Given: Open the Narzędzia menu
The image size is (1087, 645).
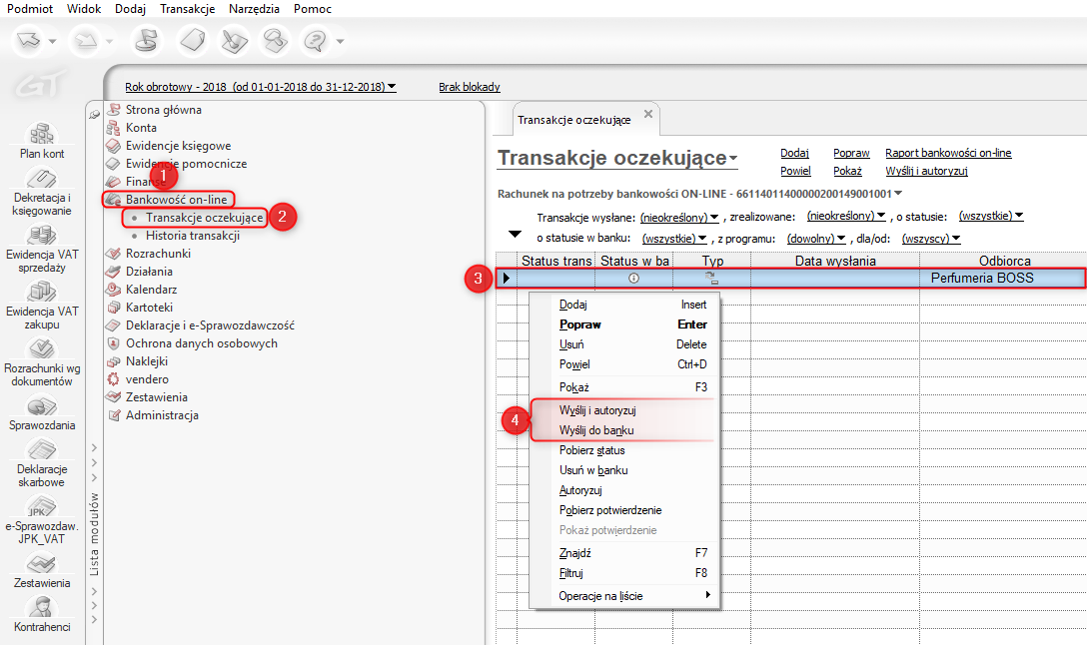Looking at the screenshot, I should tap(254, 8).
